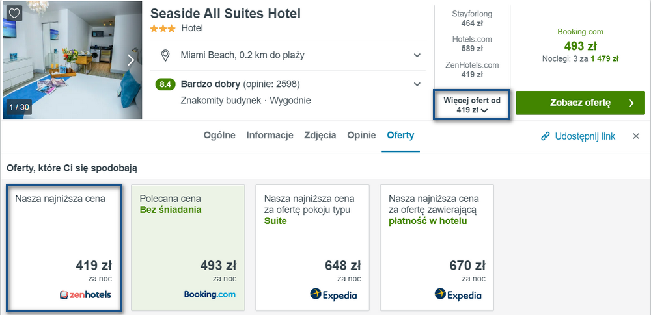
Task: Click the zenhotels logo
Action: coord(85,295)
